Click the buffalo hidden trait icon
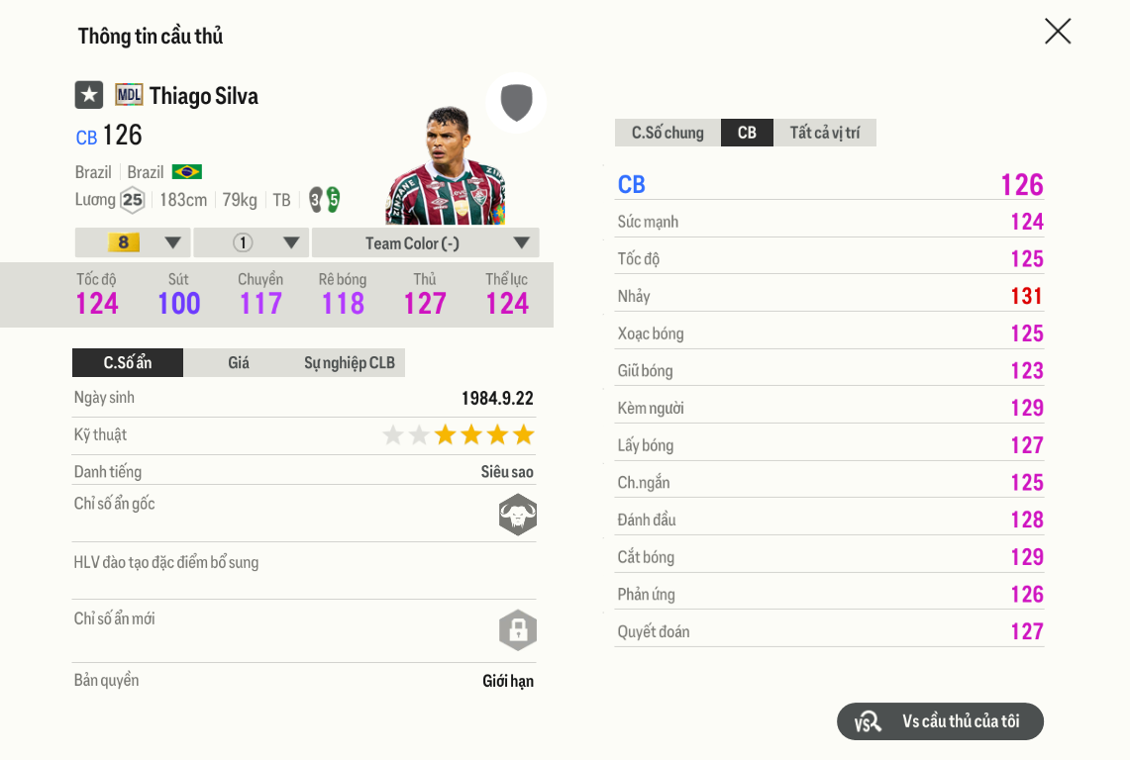Viewport: 1130px width, 760px height. click(516, 515)
